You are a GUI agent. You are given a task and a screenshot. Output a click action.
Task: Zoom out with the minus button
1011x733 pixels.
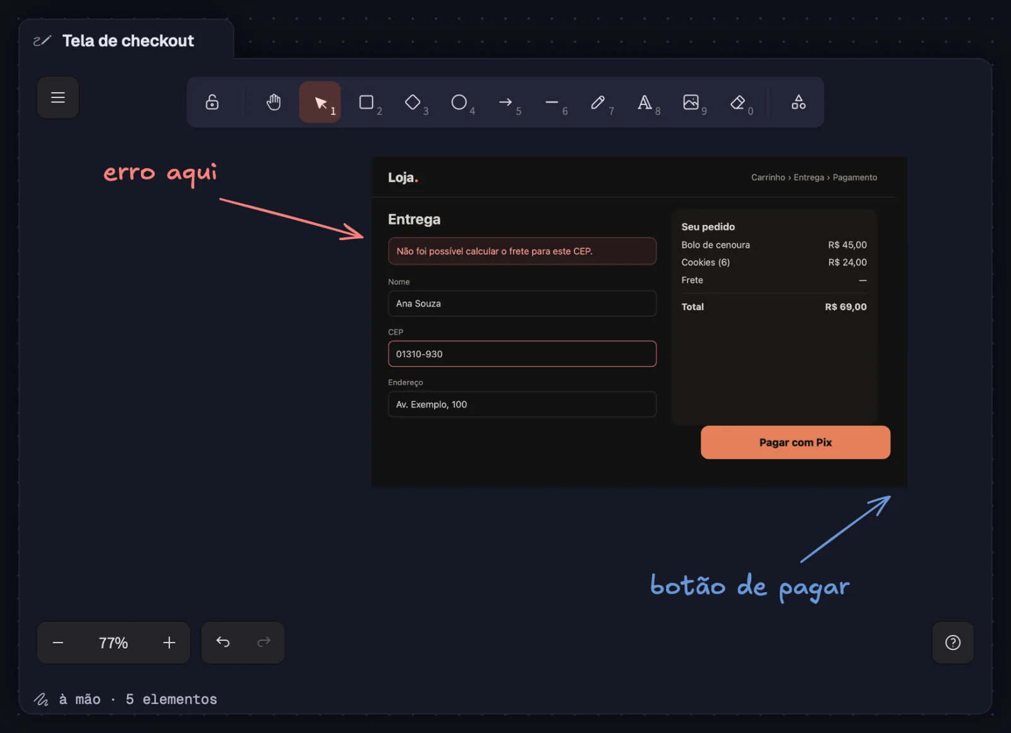58,643
